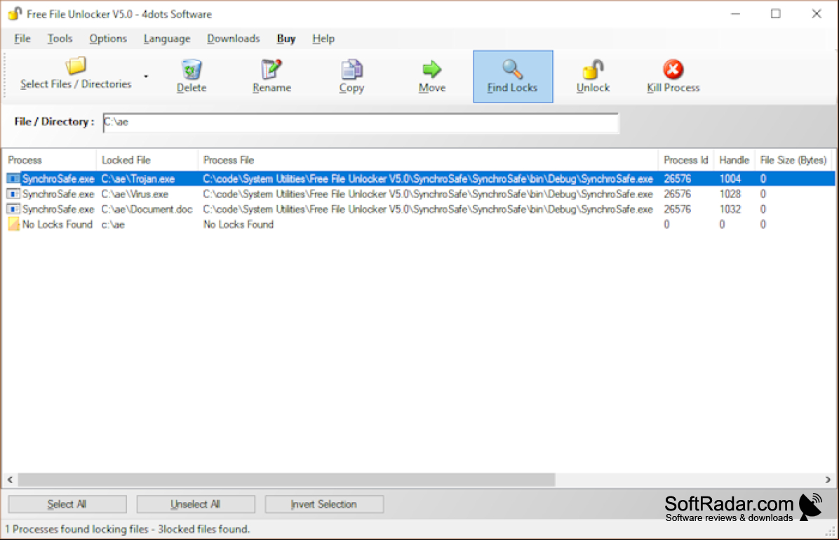Viewport: 839px width, 540px height.
Task: Click the status bar locked files message
Action: (x=128, y=529)
